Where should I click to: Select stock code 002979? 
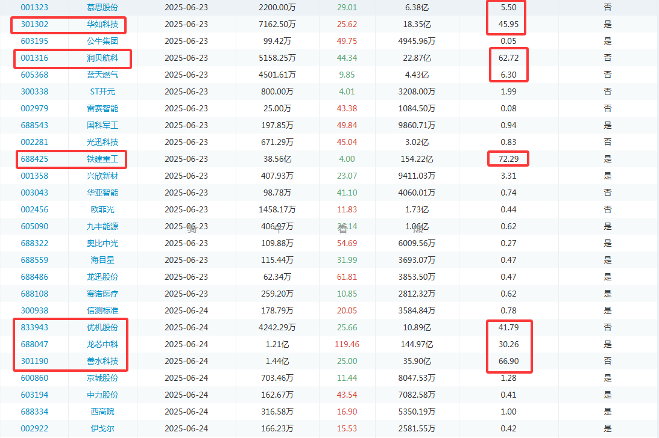[x=34, y=108]
